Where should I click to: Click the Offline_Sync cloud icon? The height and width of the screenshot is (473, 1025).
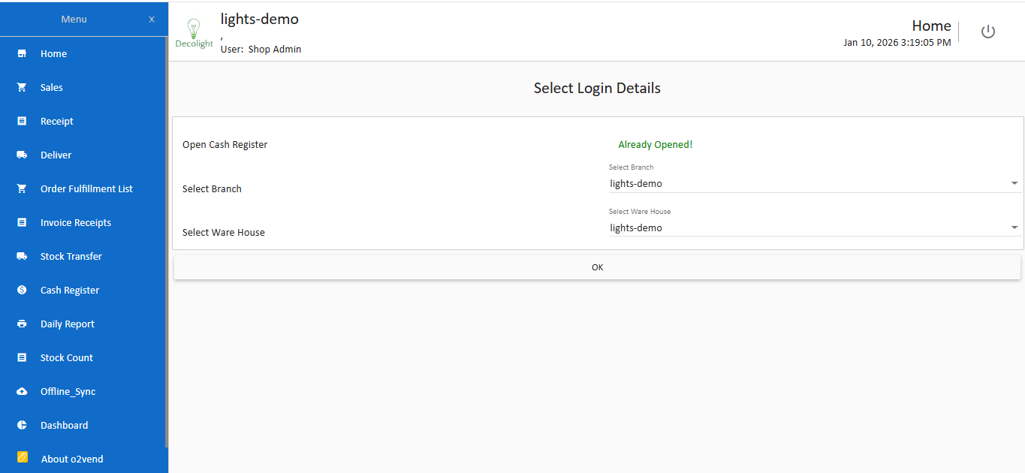(x=22, y=392)
